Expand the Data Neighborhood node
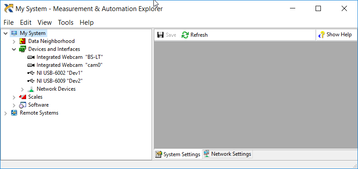This screenshot has width=358, height=169. [x=14, y=42]
